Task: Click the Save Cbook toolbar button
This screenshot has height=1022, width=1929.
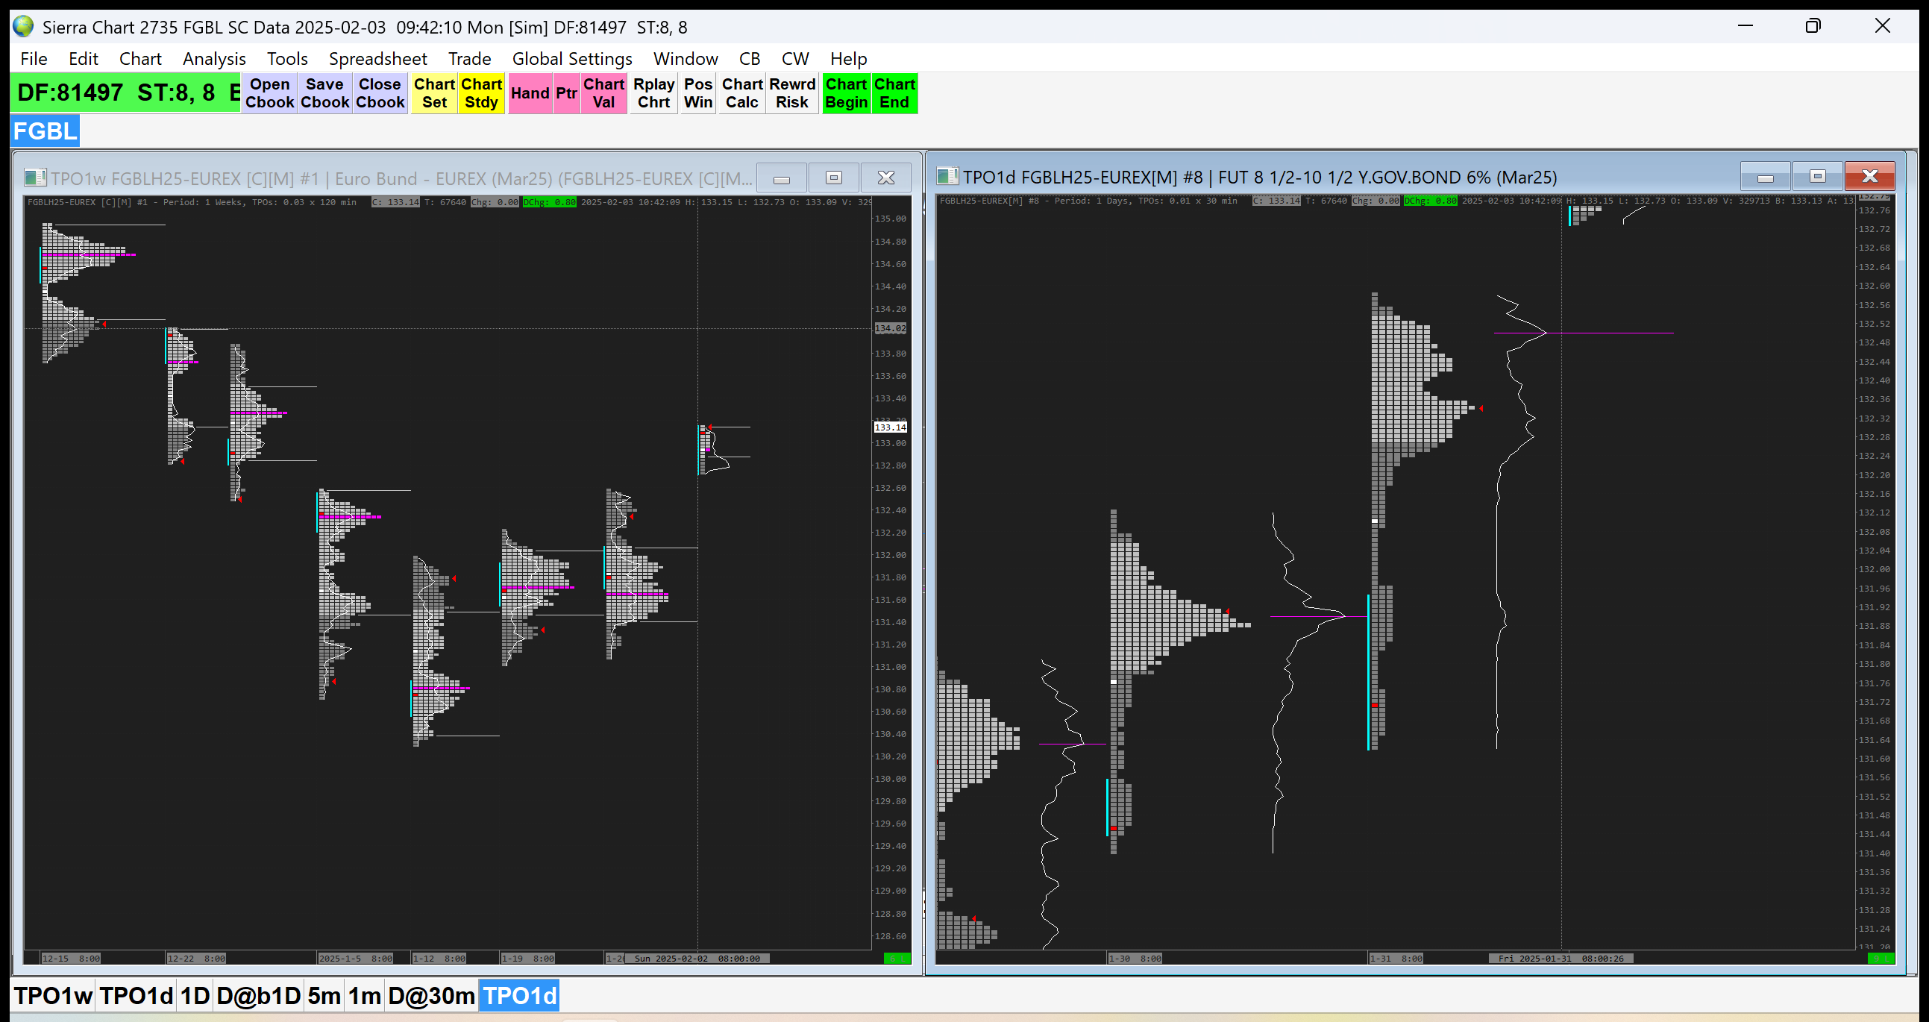Action: 324,93
